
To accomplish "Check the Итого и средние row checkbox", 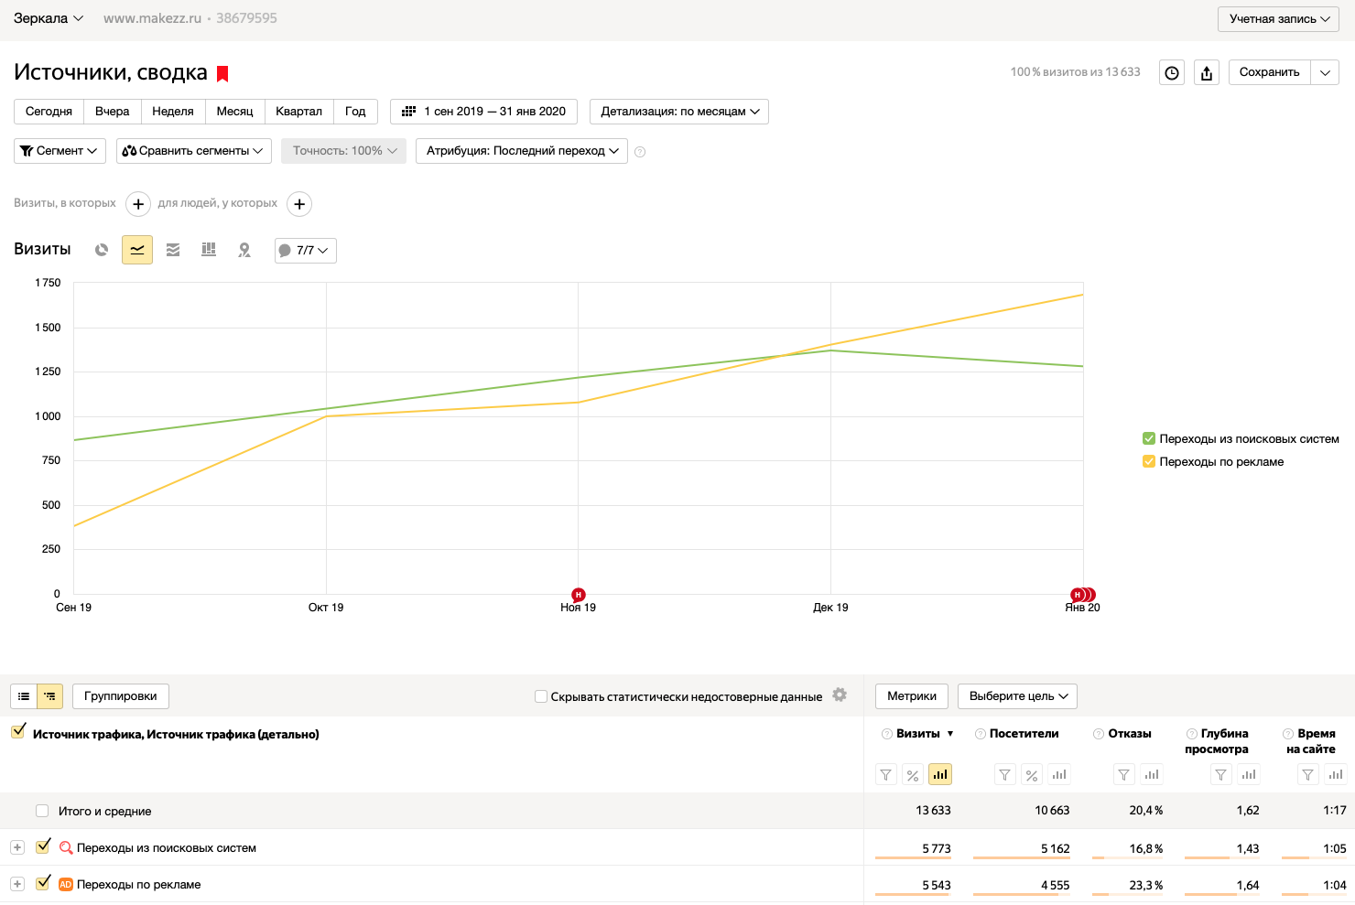I will (x=42, y=811).
